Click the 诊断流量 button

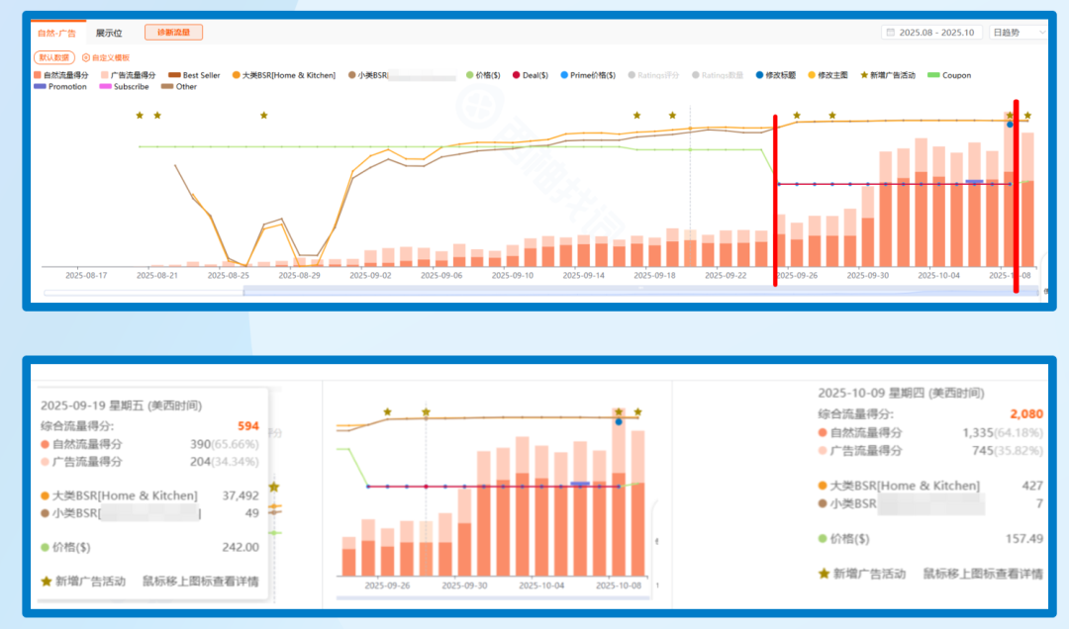pyautogui.click(x=173, y=32)
